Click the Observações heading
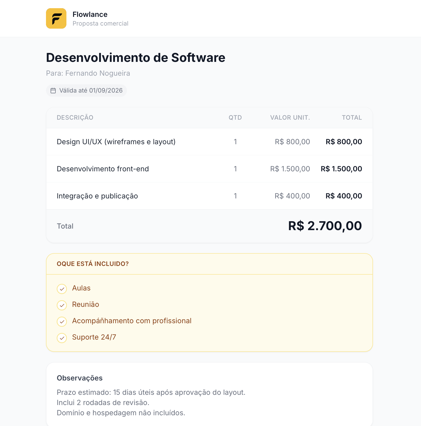The image size is (421, 426). (x=79, y=378)
